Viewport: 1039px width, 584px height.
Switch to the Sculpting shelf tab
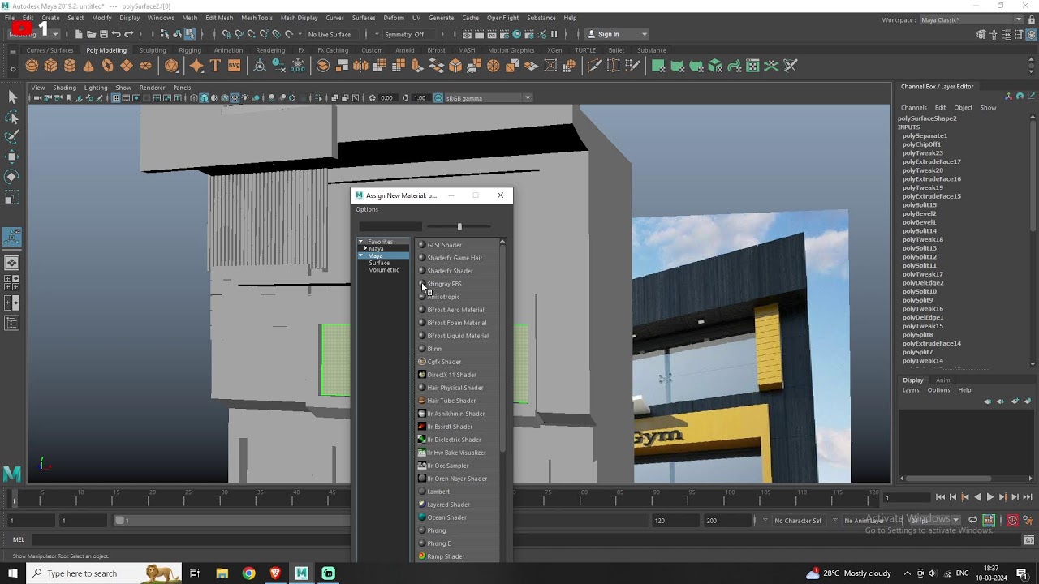tap(152, 50)
